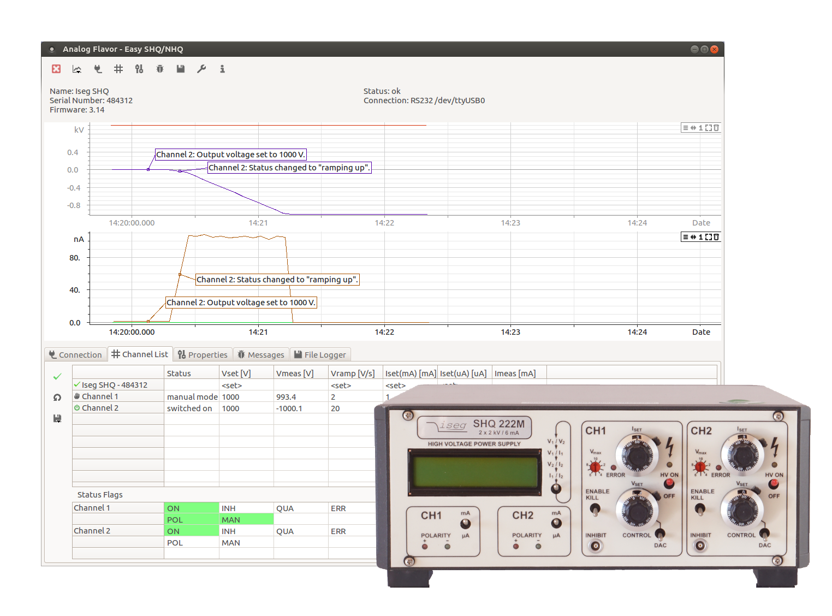The image size is (832, 616).
Task: Open the bug-shaped messages icon in toolbar
Action: 159,69
